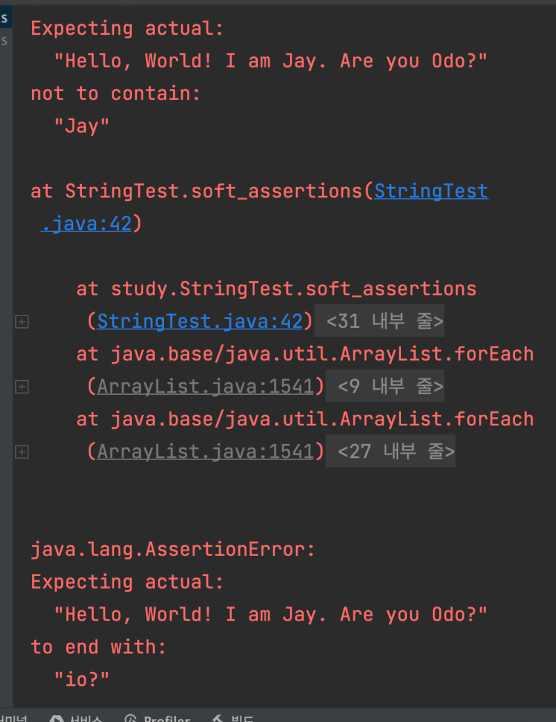Expand fold marker beside second ArrayList frame

tap(21, 451)
